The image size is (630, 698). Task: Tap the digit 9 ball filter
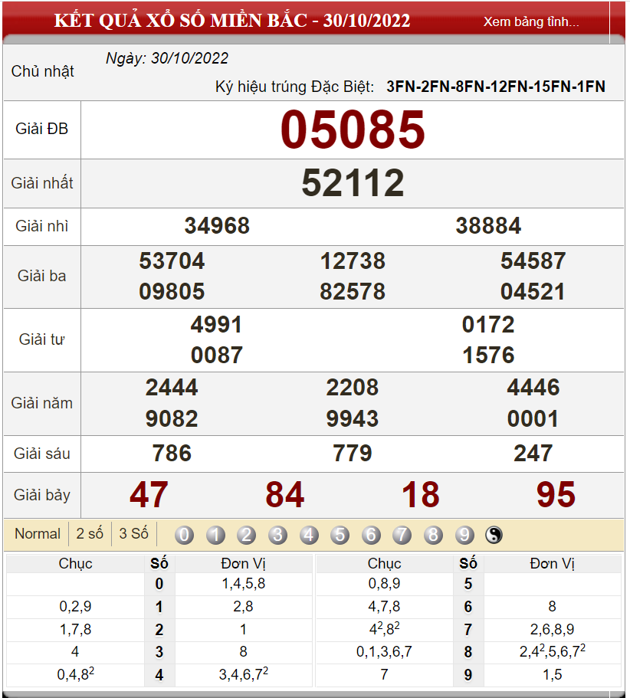click(x=464, y=535)
